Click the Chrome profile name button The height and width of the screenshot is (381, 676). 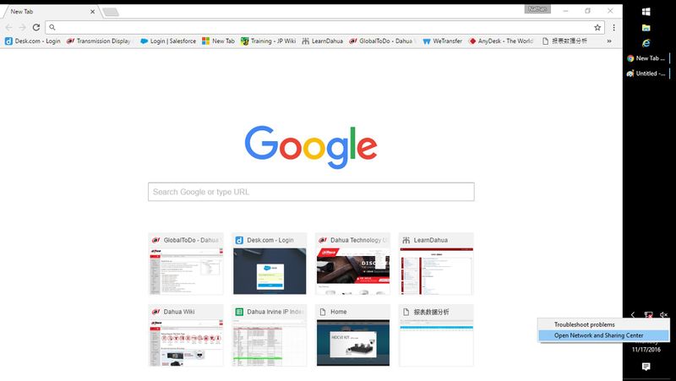(x=537, y=8)
